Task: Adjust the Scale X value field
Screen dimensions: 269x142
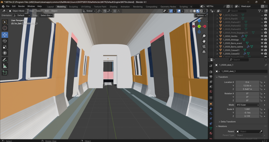Action: [247, 109]
